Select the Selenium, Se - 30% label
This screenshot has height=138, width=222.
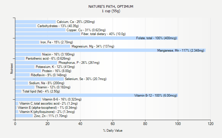point(86,79)
